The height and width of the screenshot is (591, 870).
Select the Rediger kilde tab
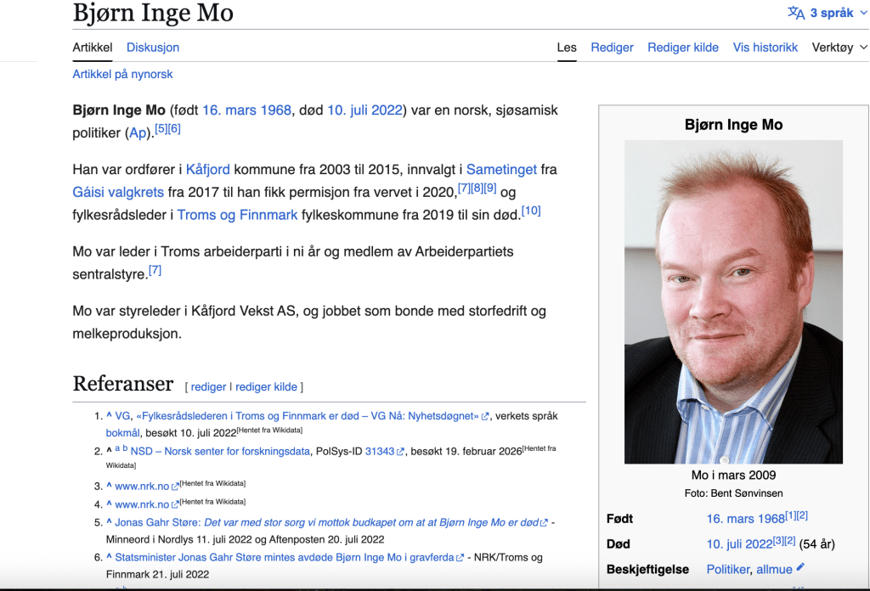tap(683, 48)
